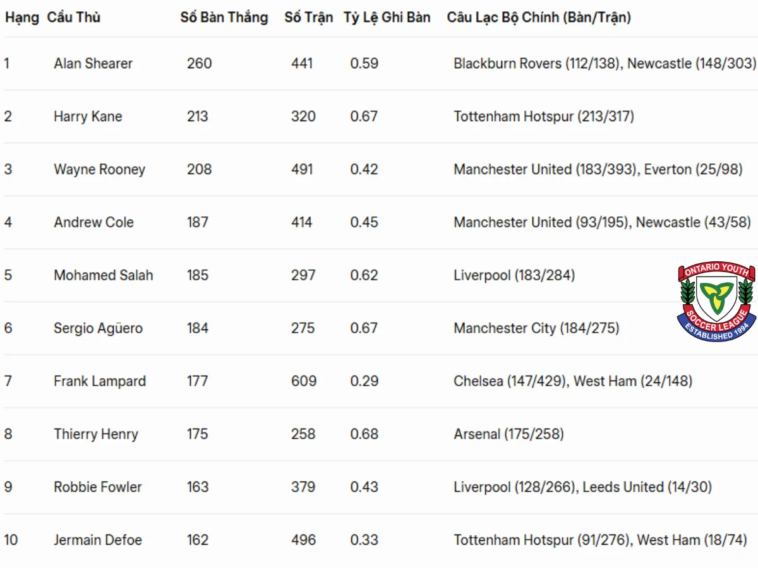Select Frank Lampard's row name

coord(100,381)
